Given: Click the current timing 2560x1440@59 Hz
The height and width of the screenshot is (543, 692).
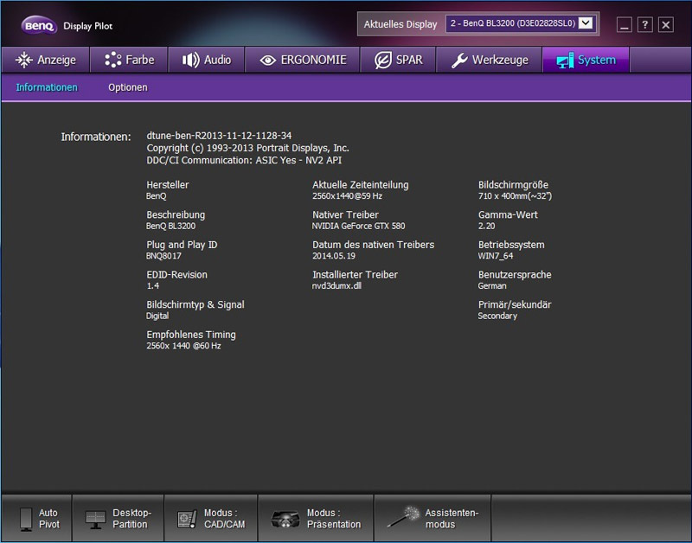Looking at the screenshot, I should pos(348,196).
